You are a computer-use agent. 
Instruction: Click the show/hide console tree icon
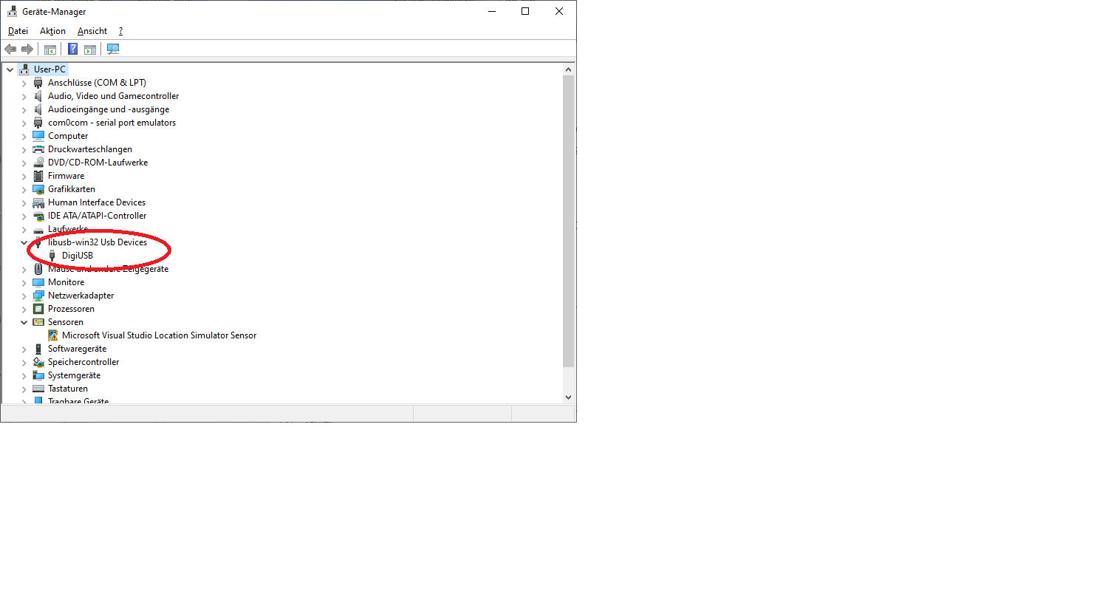[50, 49]
